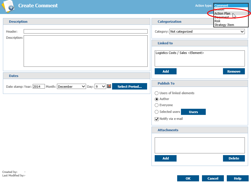Select Action Plan from action type list

tap(222, 13)
